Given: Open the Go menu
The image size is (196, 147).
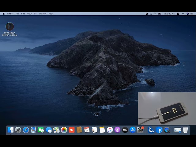Looking at the screenshot, I should pyautogui.click(x=35, y=14).
